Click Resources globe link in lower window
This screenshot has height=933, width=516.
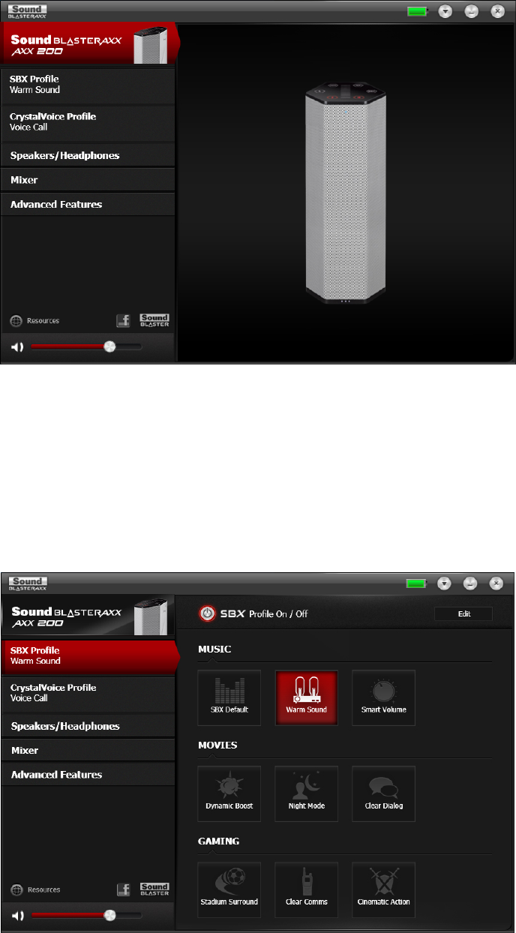pos(34,890)
